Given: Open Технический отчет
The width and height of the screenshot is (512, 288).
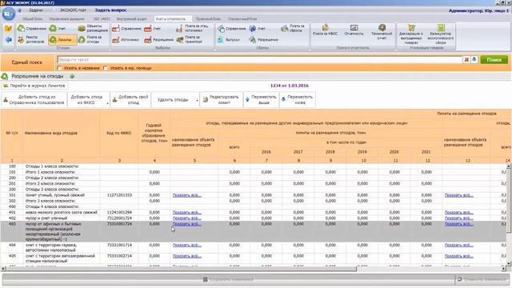Looking at the screenshot, I should [382, 32].
